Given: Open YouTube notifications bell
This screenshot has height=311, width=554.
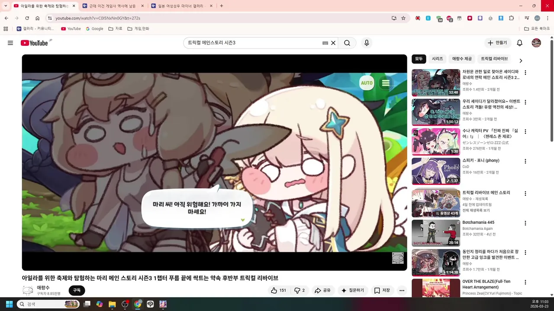Looking at the screenshot, I should click(x=520, y=43).
